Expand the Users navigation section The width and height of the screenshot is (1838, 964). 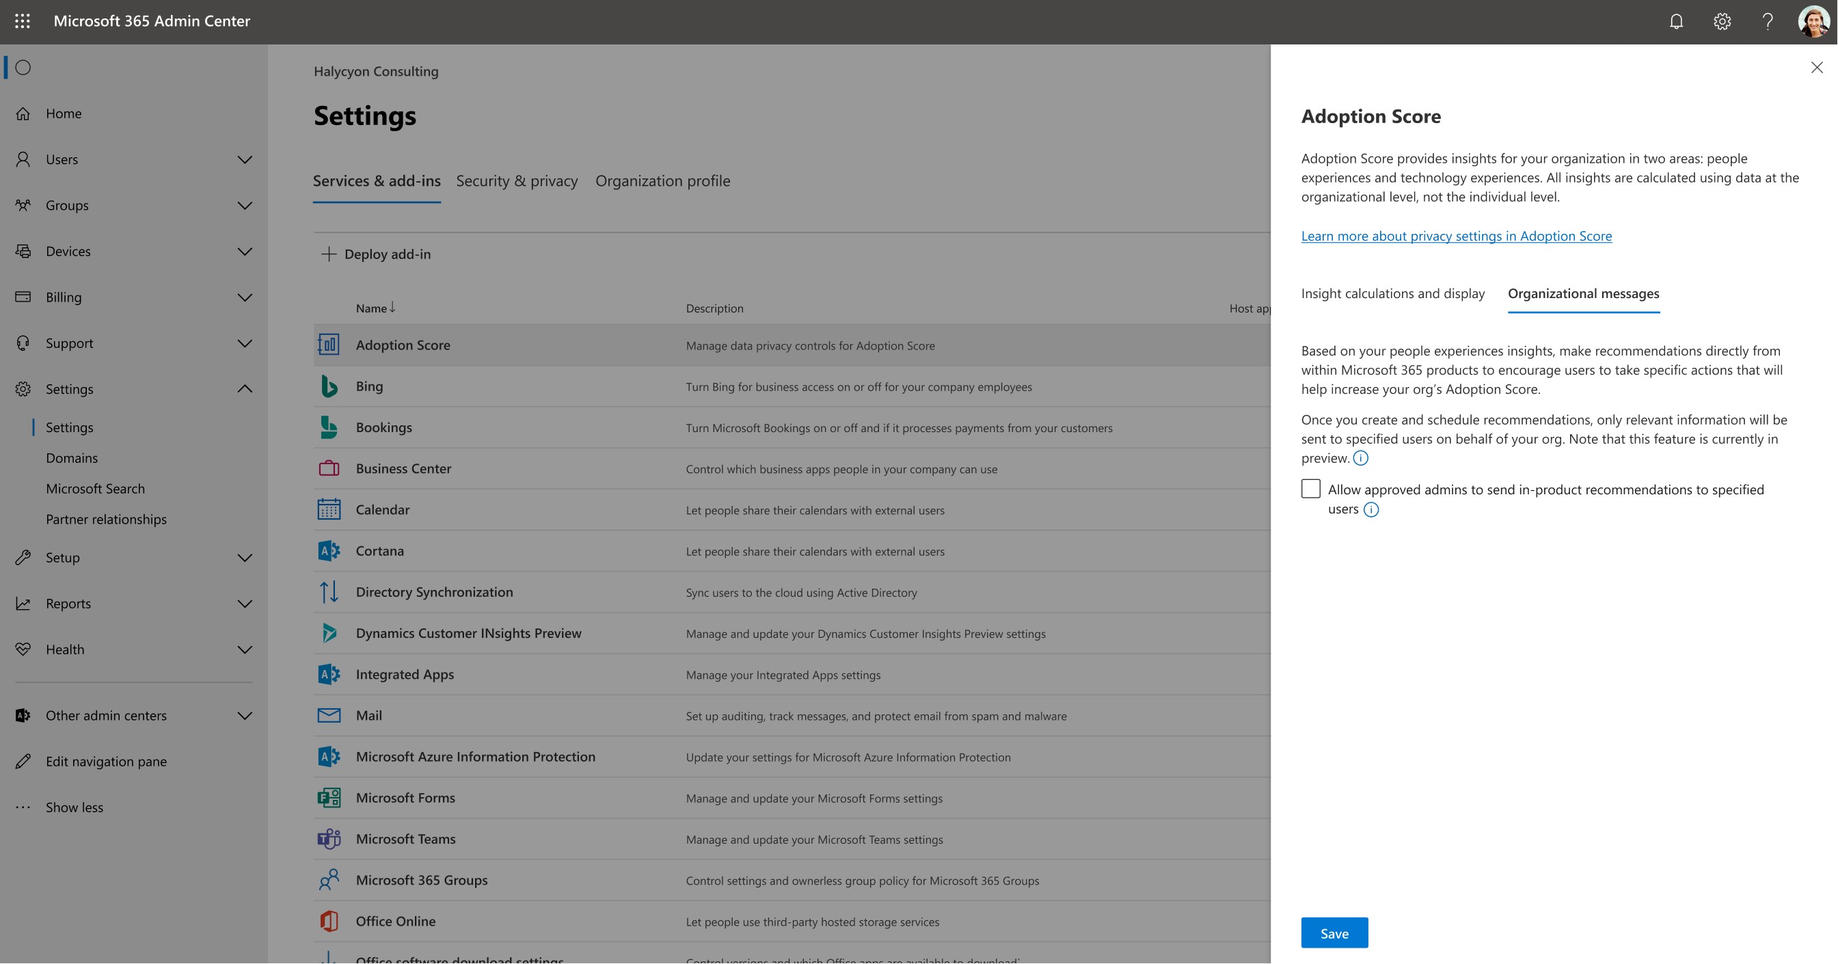point(245,159)
